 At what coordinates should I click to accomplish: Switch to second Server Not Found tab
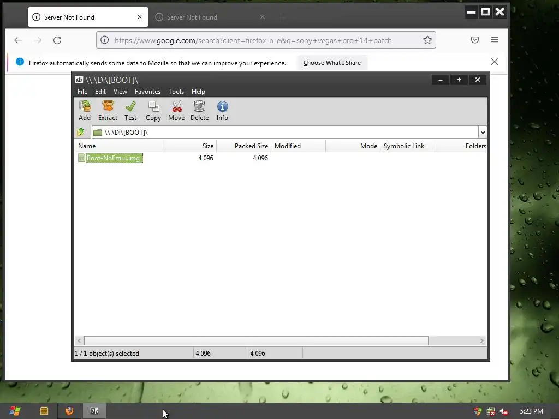coord(210,17)
